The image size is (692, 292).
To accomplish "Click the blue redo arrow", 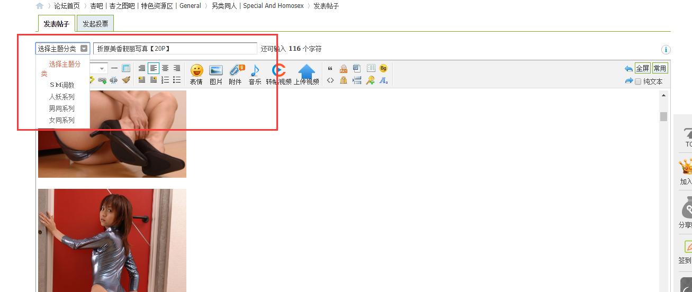I will tap(628, 81).
